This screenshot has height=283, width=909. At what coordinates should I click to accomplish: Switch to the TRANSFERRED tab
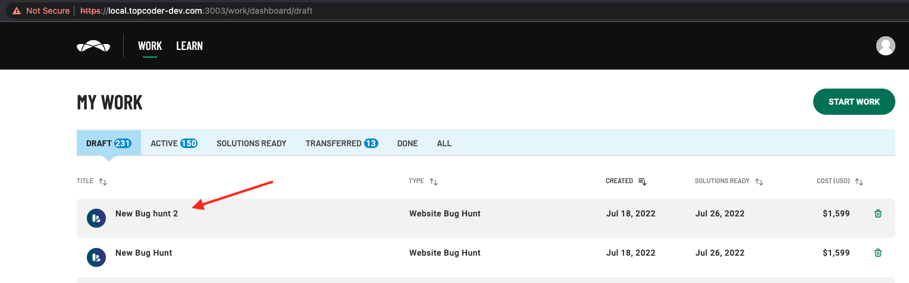click(x=341, y=143)
